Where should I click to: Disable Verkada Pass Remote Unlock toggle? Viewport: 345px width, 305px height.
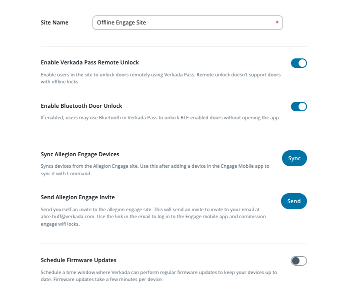tap(298, 63)
